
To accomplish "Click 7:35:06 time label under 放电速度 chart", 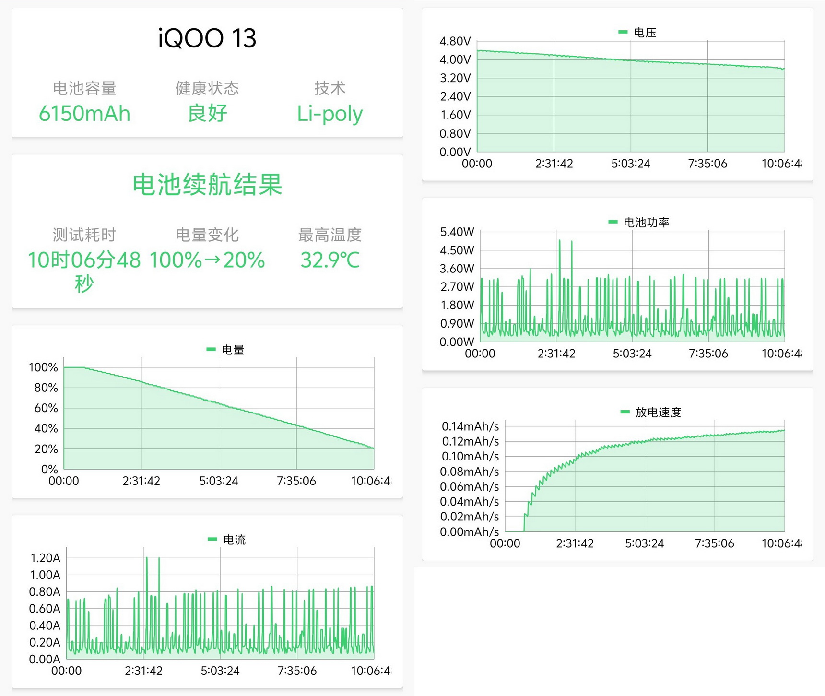I will [x=714, y=543].
